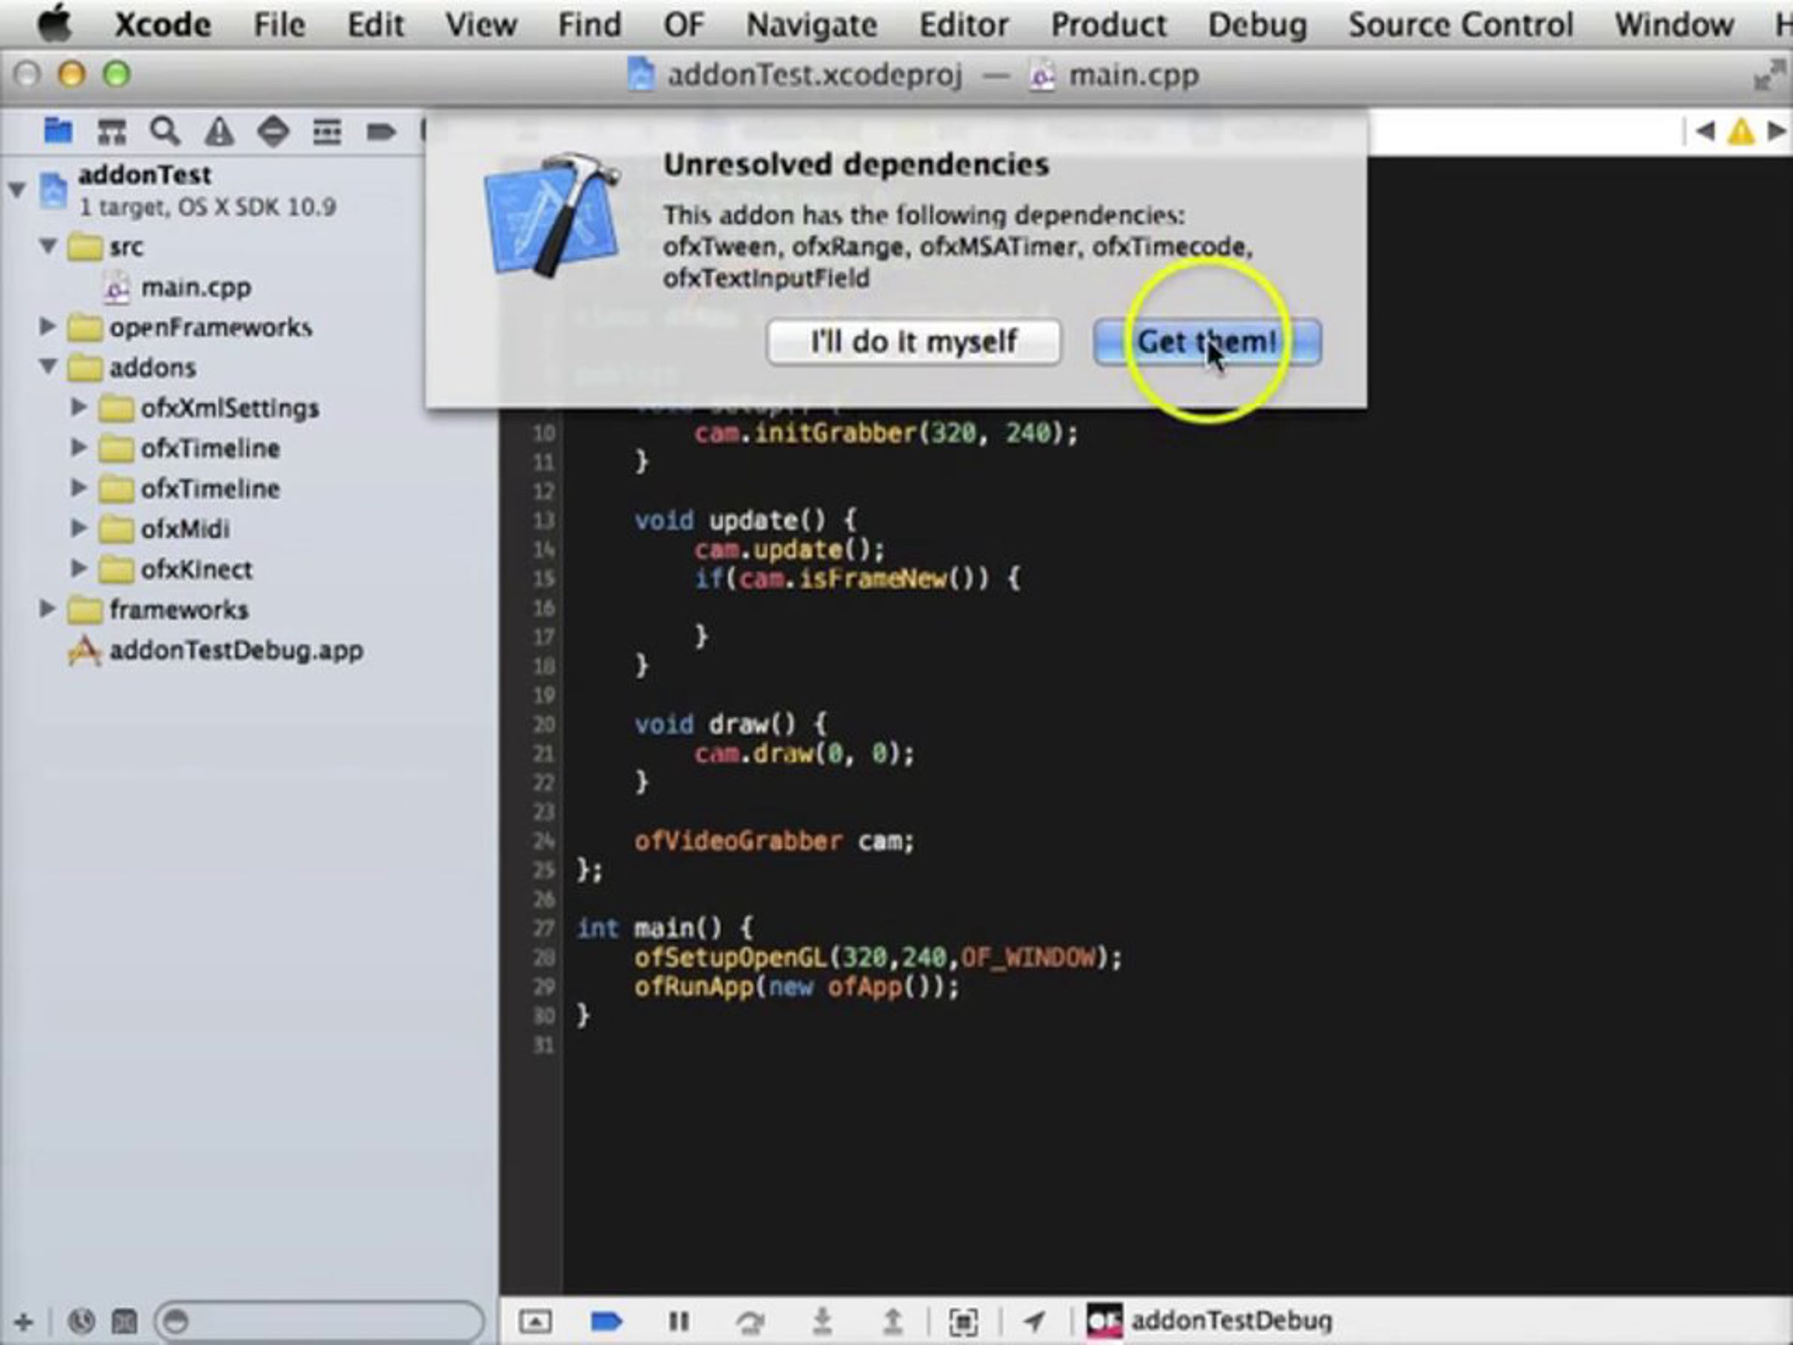Click the simulate location arrow icon
Viewport: 1793px width, 1345px height.
(x=1033, y=1323)
